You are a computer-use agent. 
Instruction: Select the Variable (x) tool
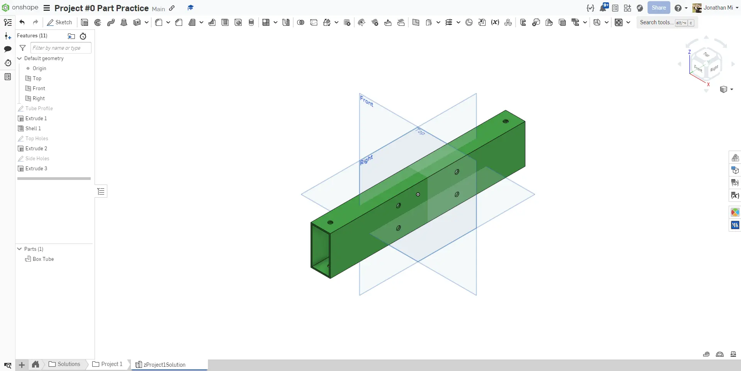[495, 22]
